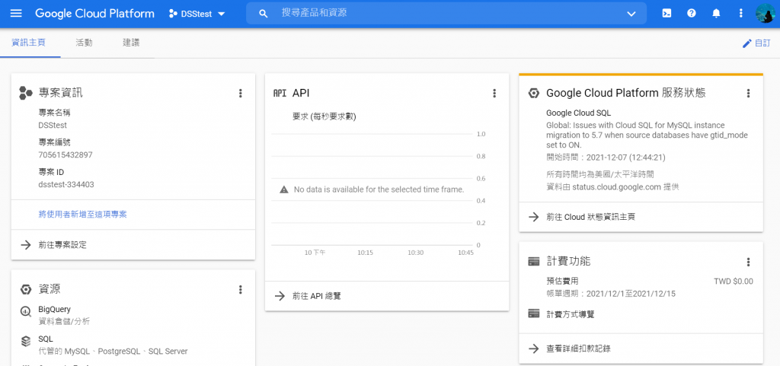Click the 專案資訊 hexagon icon

[x=25, y=93]
